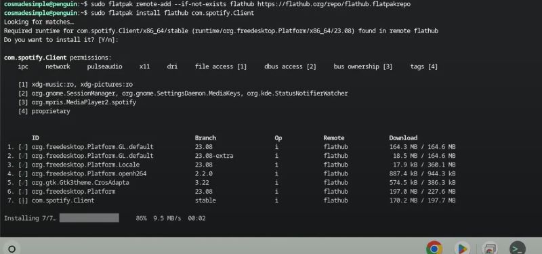Open the ChromeOS launcher circle button
The height and width of the screenshot is (254, 542).
click(12, 249)
